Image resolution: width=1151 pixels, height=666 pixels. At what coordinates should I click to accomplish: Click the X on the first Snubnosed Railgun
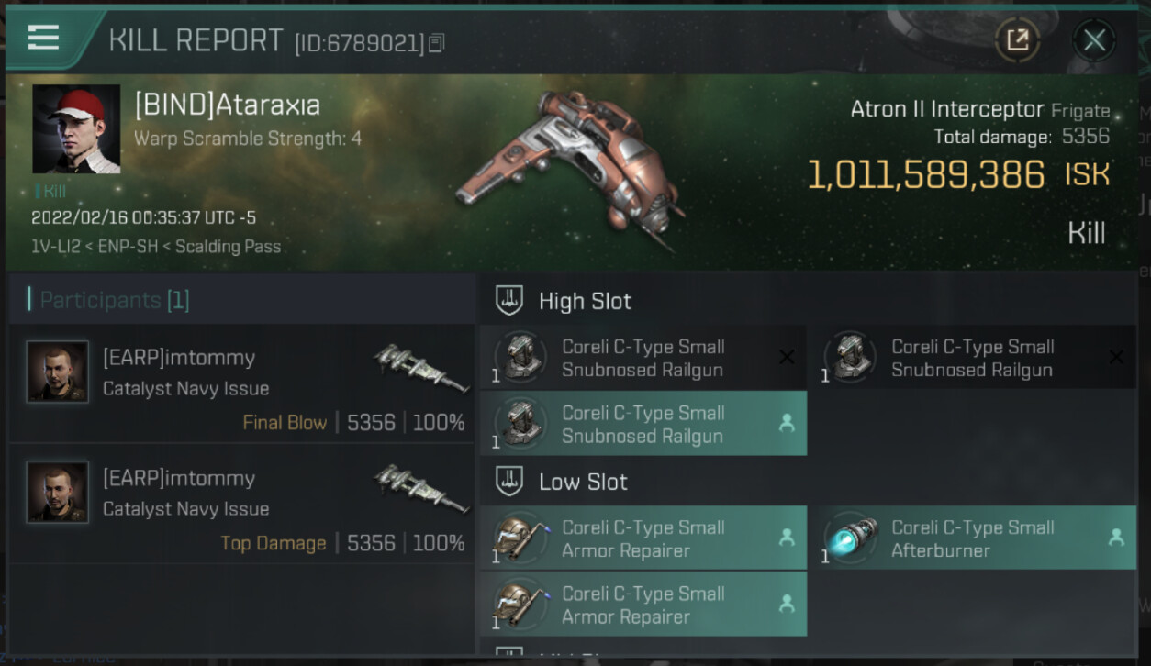tap(787, 358)
